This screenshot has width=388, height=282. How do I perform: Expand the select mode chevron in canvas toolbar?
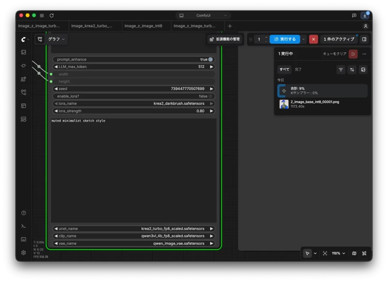click(315, 253)
